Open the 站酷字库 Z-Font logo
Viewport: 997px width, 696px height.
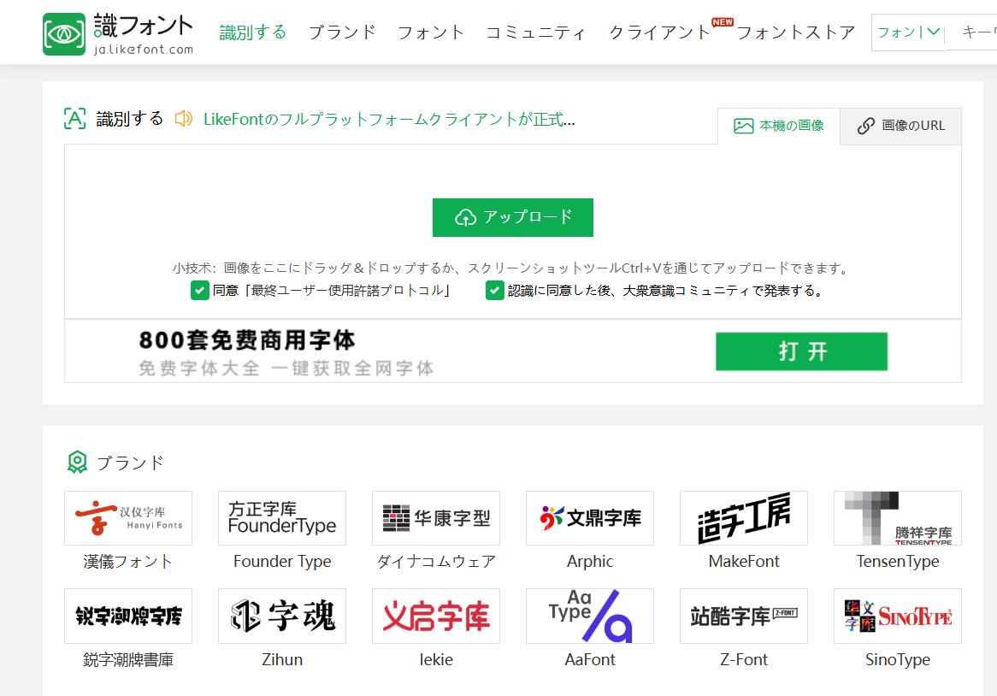pos(744,616)
